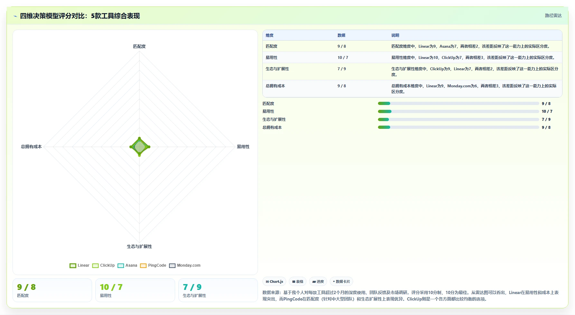This screenshot has width=575, height=315.
Task: Click the 生态与扩展性 label left of its progress bar
Action: [274, 119]
